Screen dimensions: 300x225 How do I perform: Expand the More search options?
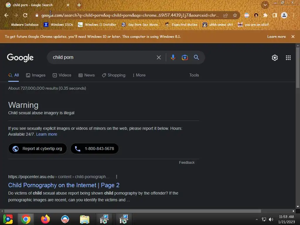[139, 75]
